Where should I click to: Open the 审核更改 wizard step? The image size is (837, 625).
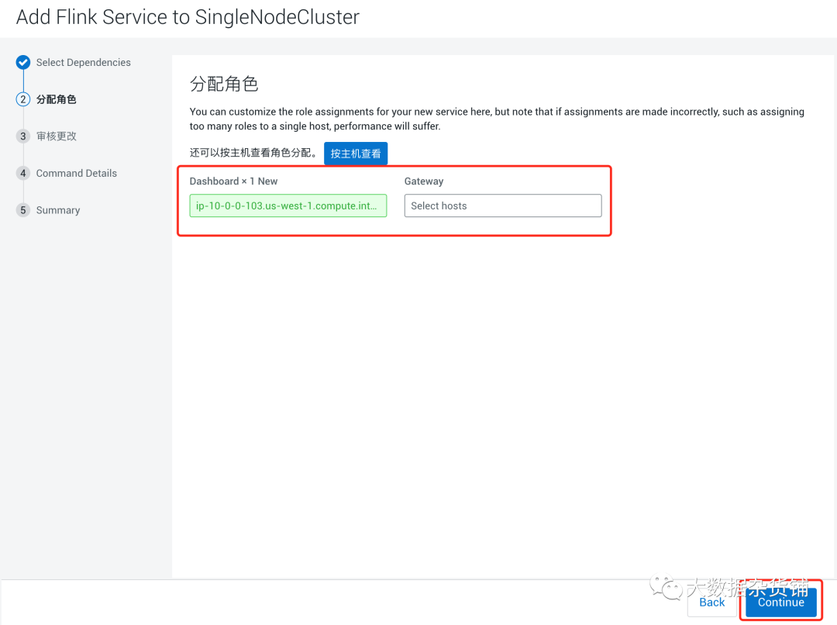57,136
